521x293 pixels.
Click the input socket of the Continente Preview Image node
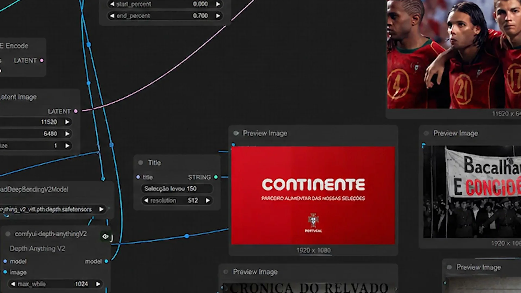coord(233,145)
